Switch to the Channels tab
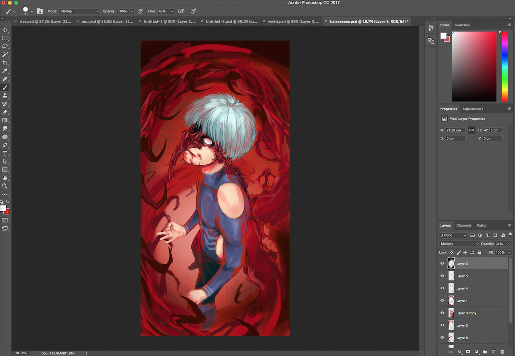515x356 pixels. (x=464, y=225)
